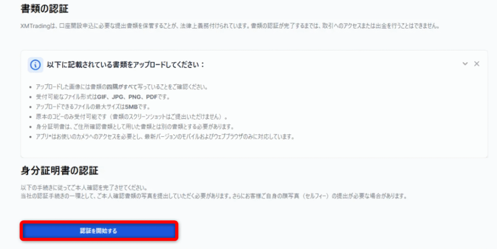Click the 身分証明書の認証 section heading
497x249 pixels.
pyautogui.click(x=59, y=171)
